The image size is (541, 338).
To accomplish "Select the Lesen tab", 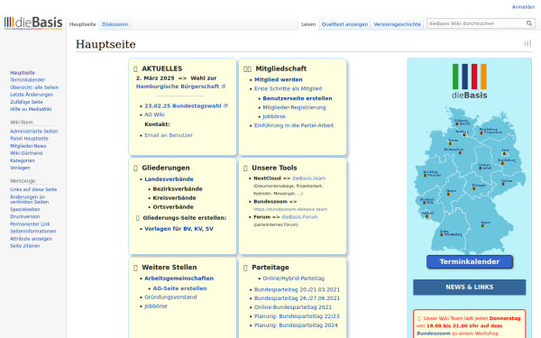I will point(308,24).
